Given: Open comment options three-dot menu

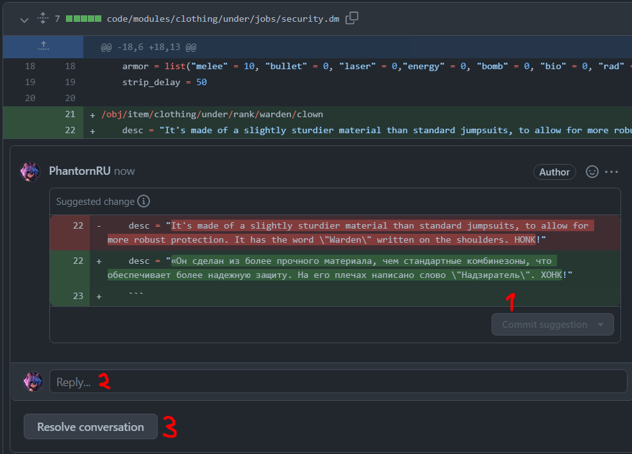Looking at the screenshot, I should (611, 172).
